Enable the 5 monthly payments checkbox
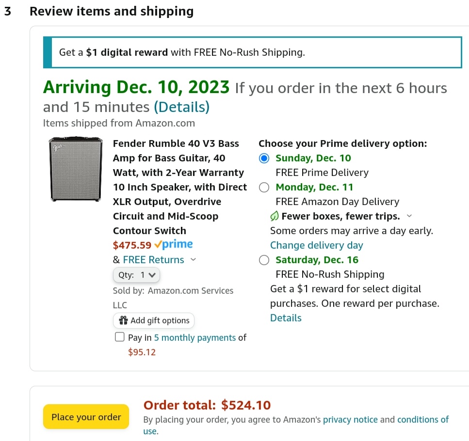469x441 pixels. pos(120,337)
